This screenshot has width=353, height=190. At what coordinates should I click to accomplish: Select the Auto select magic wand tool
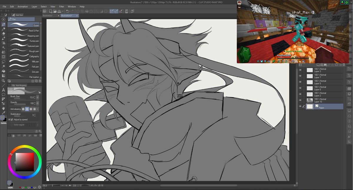point(4,66)
